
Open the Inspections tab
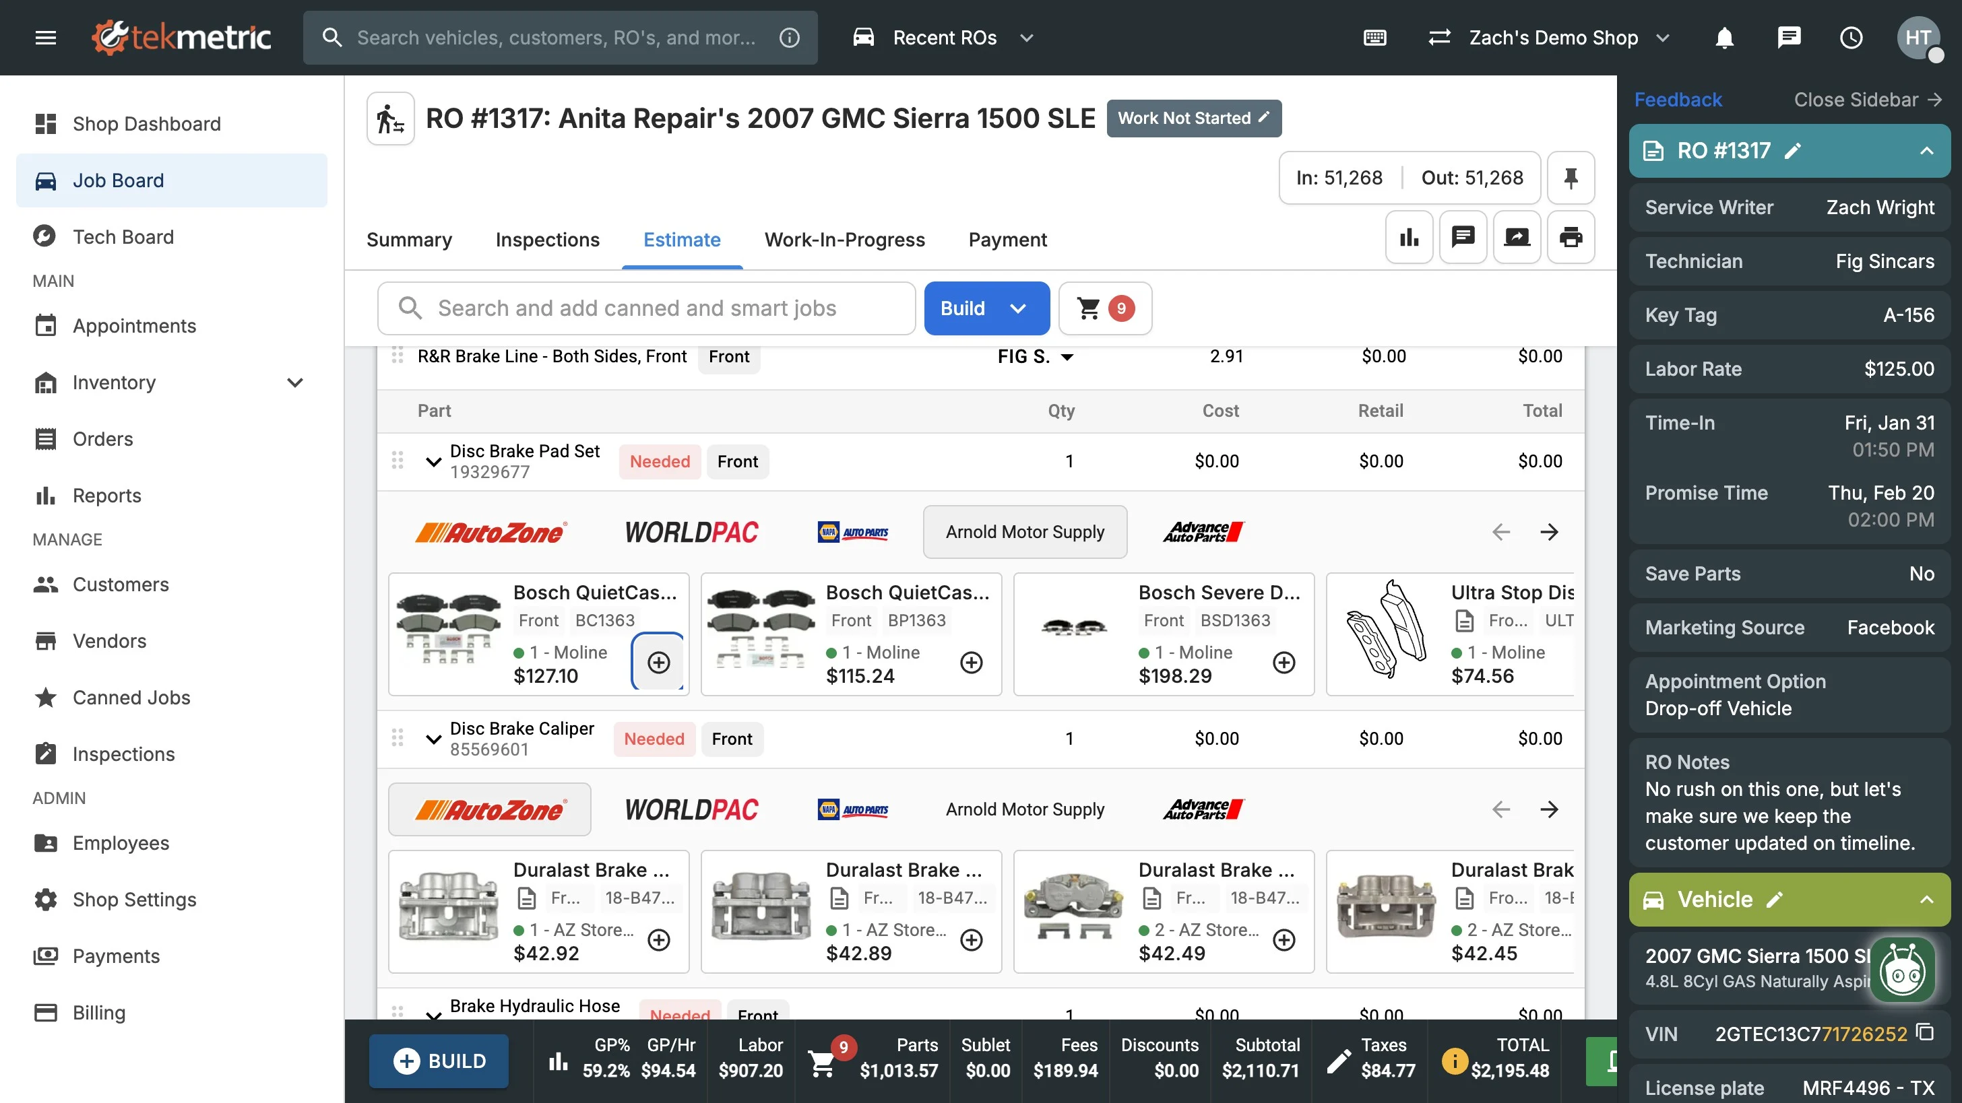pos(547,240)
